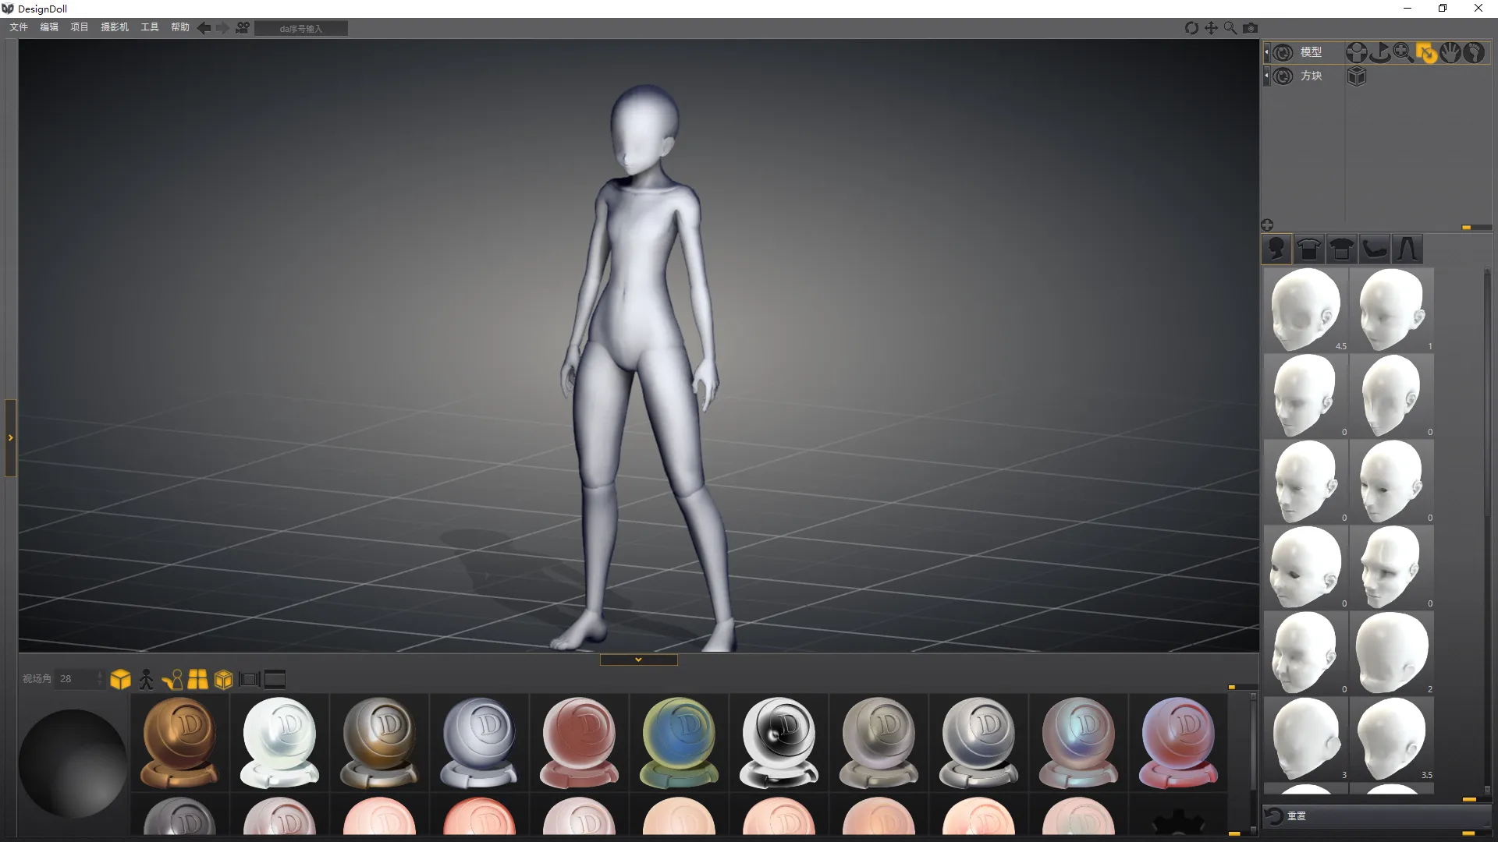The height and width of the screenshot is (842, 1498).
Task: Open the 摄影机 menu
Action: pyautogui.click(x=114, y=27)
